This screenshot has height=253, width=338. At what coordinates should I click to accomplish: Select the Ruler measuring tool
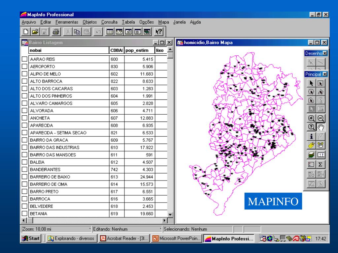[321, 155]
